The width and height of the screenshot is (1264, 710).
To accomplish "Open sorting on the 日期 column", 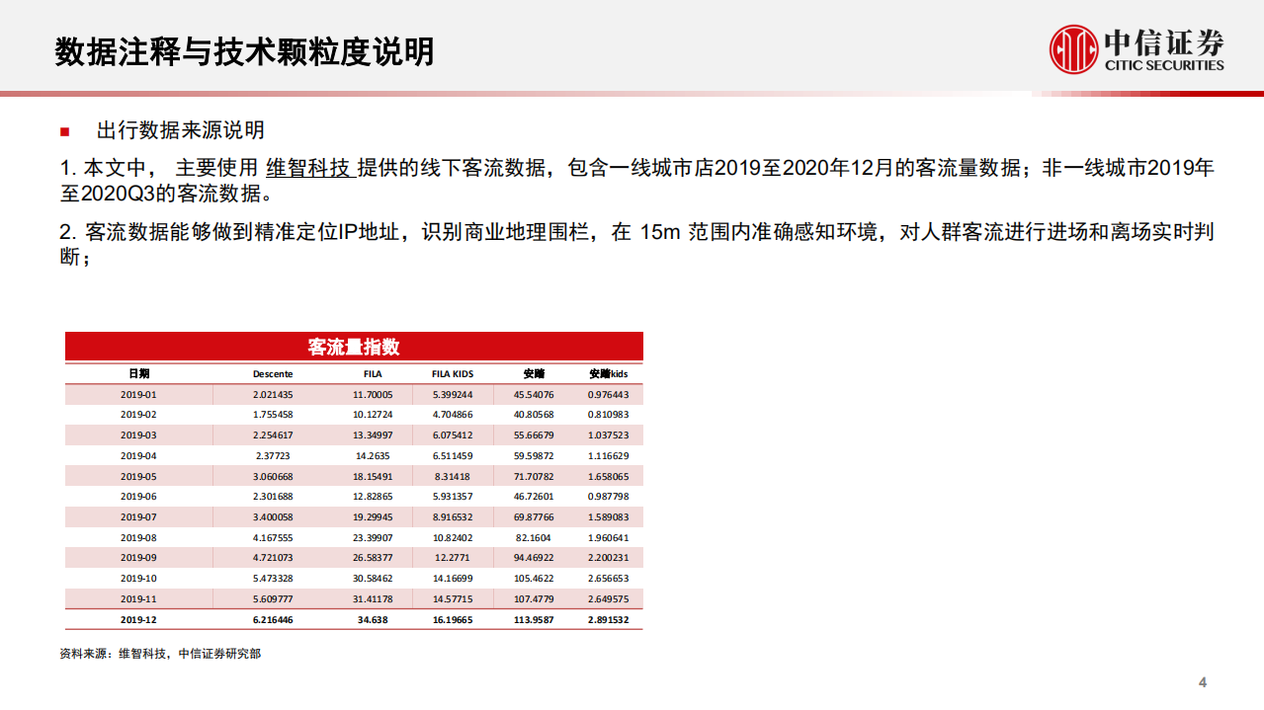I will point(138,373).
